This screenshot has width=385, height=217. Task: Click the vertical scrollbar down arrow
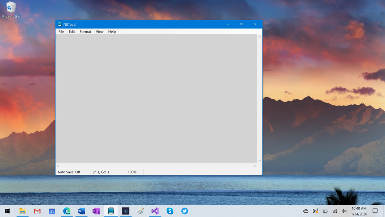[260, 161]
